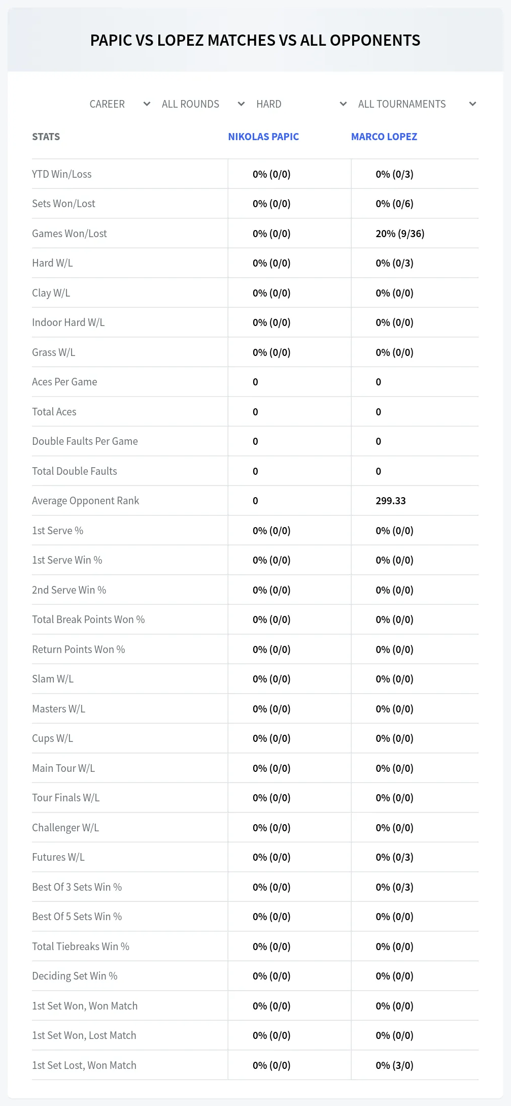Click chevron arrow next to HARD
This screenshot has width=511, height=1106.
click(343, 104)
